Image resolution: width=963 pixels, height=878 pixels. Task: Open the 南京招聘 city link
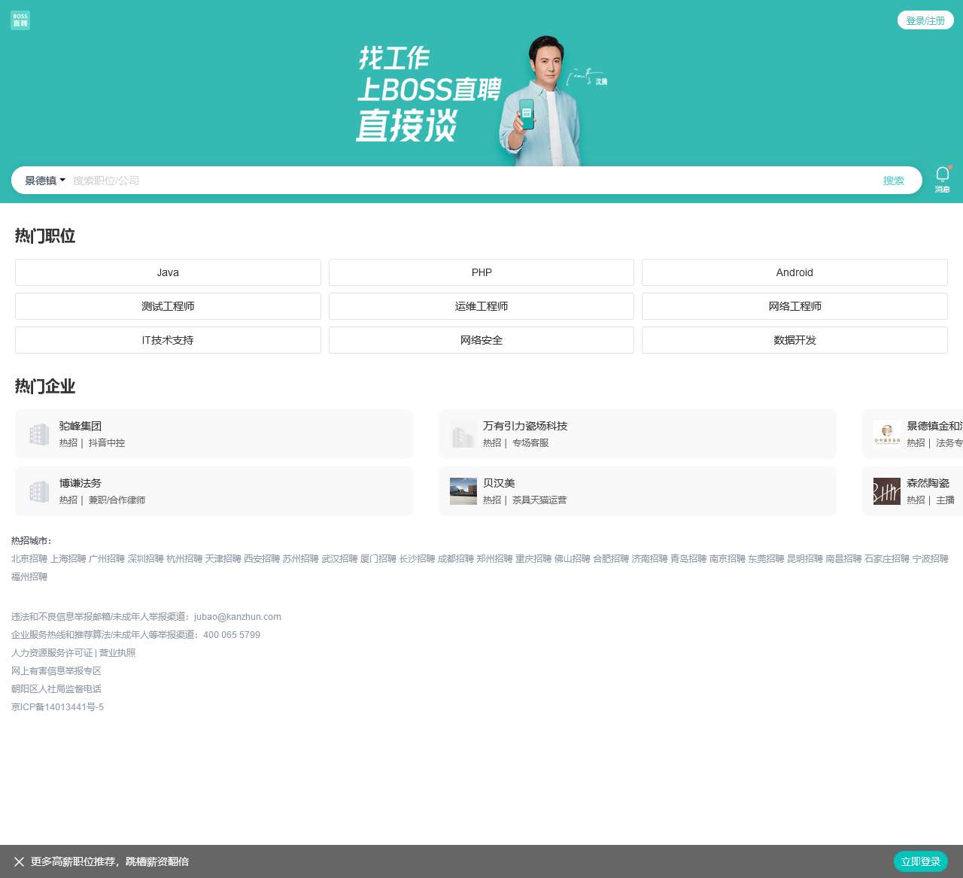click(728, 559)
